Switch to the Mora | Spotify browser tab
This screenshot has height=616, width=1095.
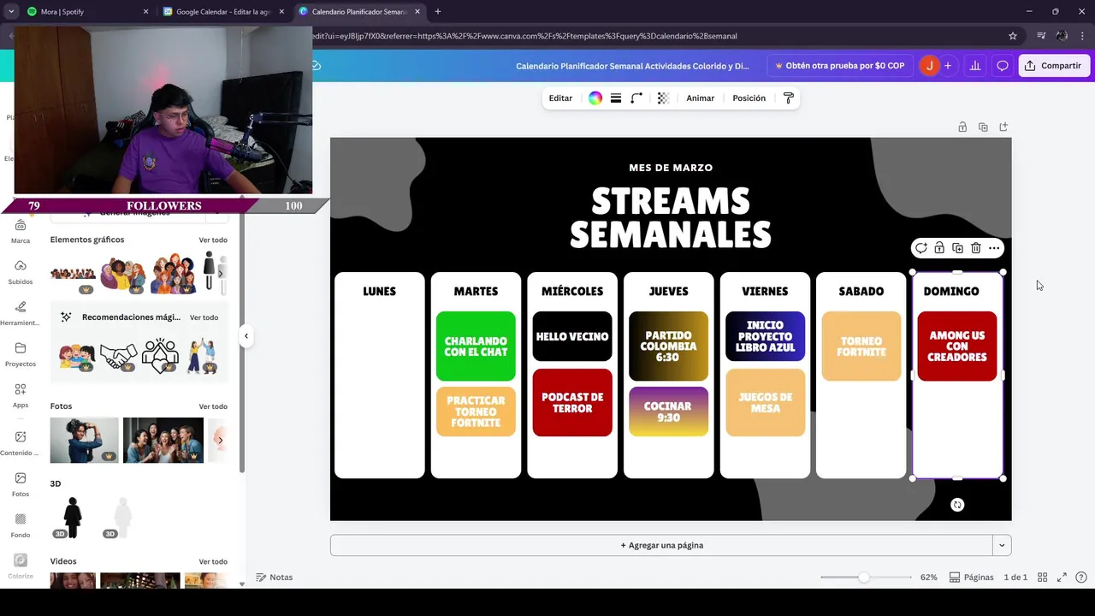click(86, 12)
